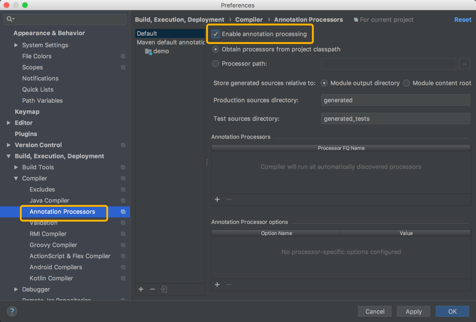Expand the Build Tools node

coord(16,167)
